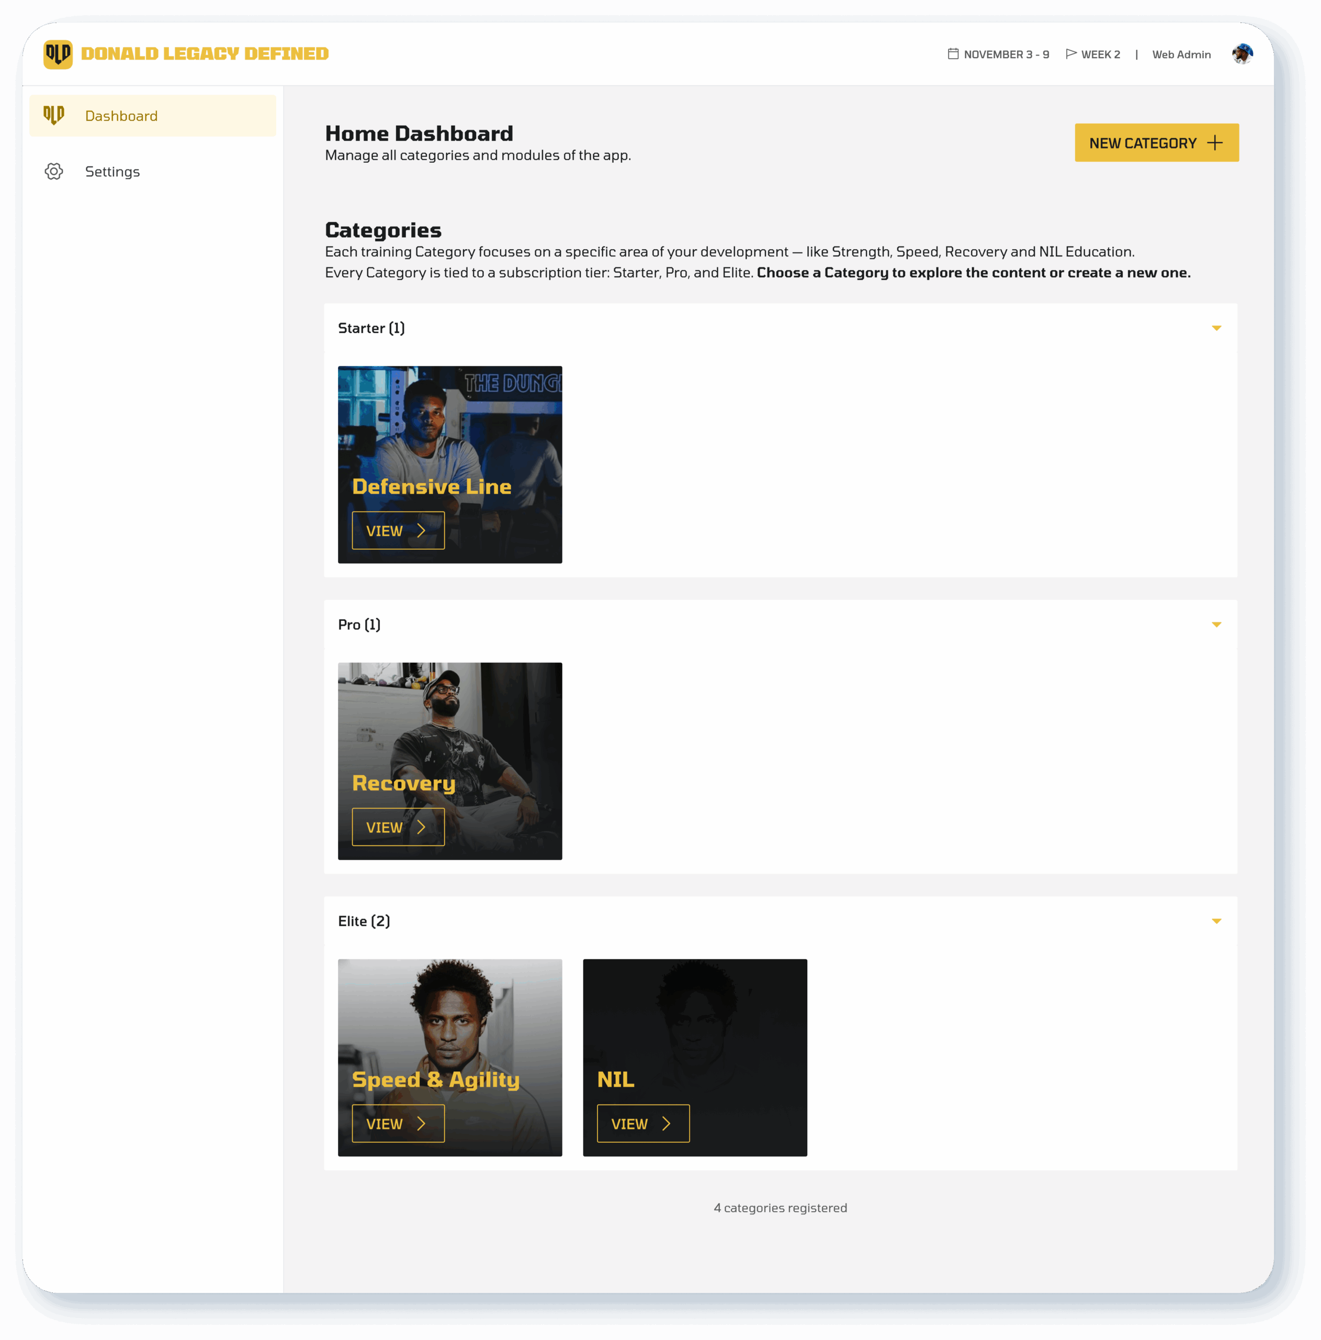Collapse the Starter (1) section
The height and width of the screenshot is (1340, 1321).
click(1216, 328)
